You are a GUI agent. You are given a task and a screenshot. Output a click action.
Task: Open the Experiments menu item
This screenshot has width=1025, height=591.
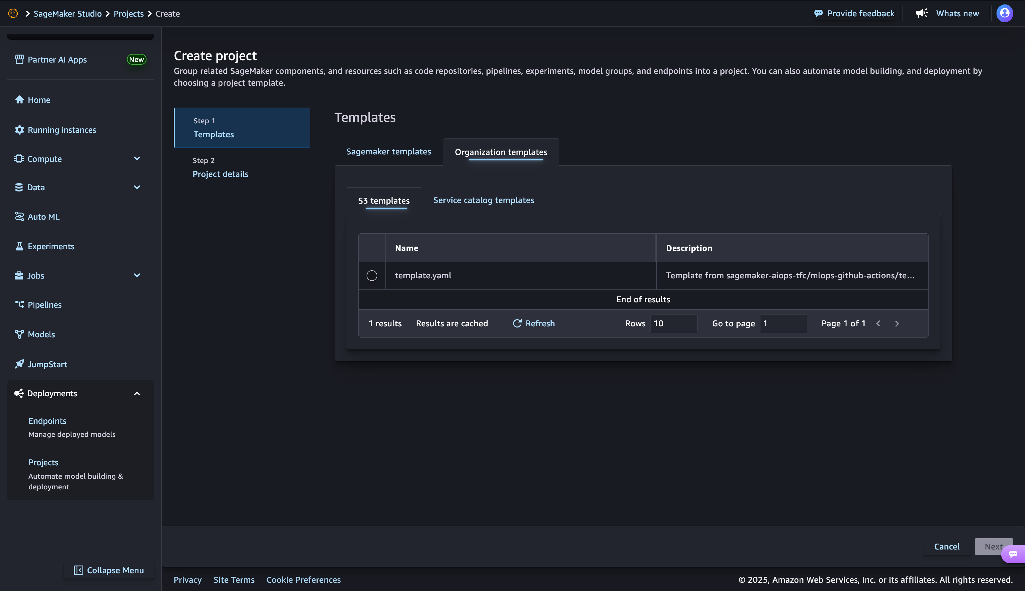(x=80, y=246)
